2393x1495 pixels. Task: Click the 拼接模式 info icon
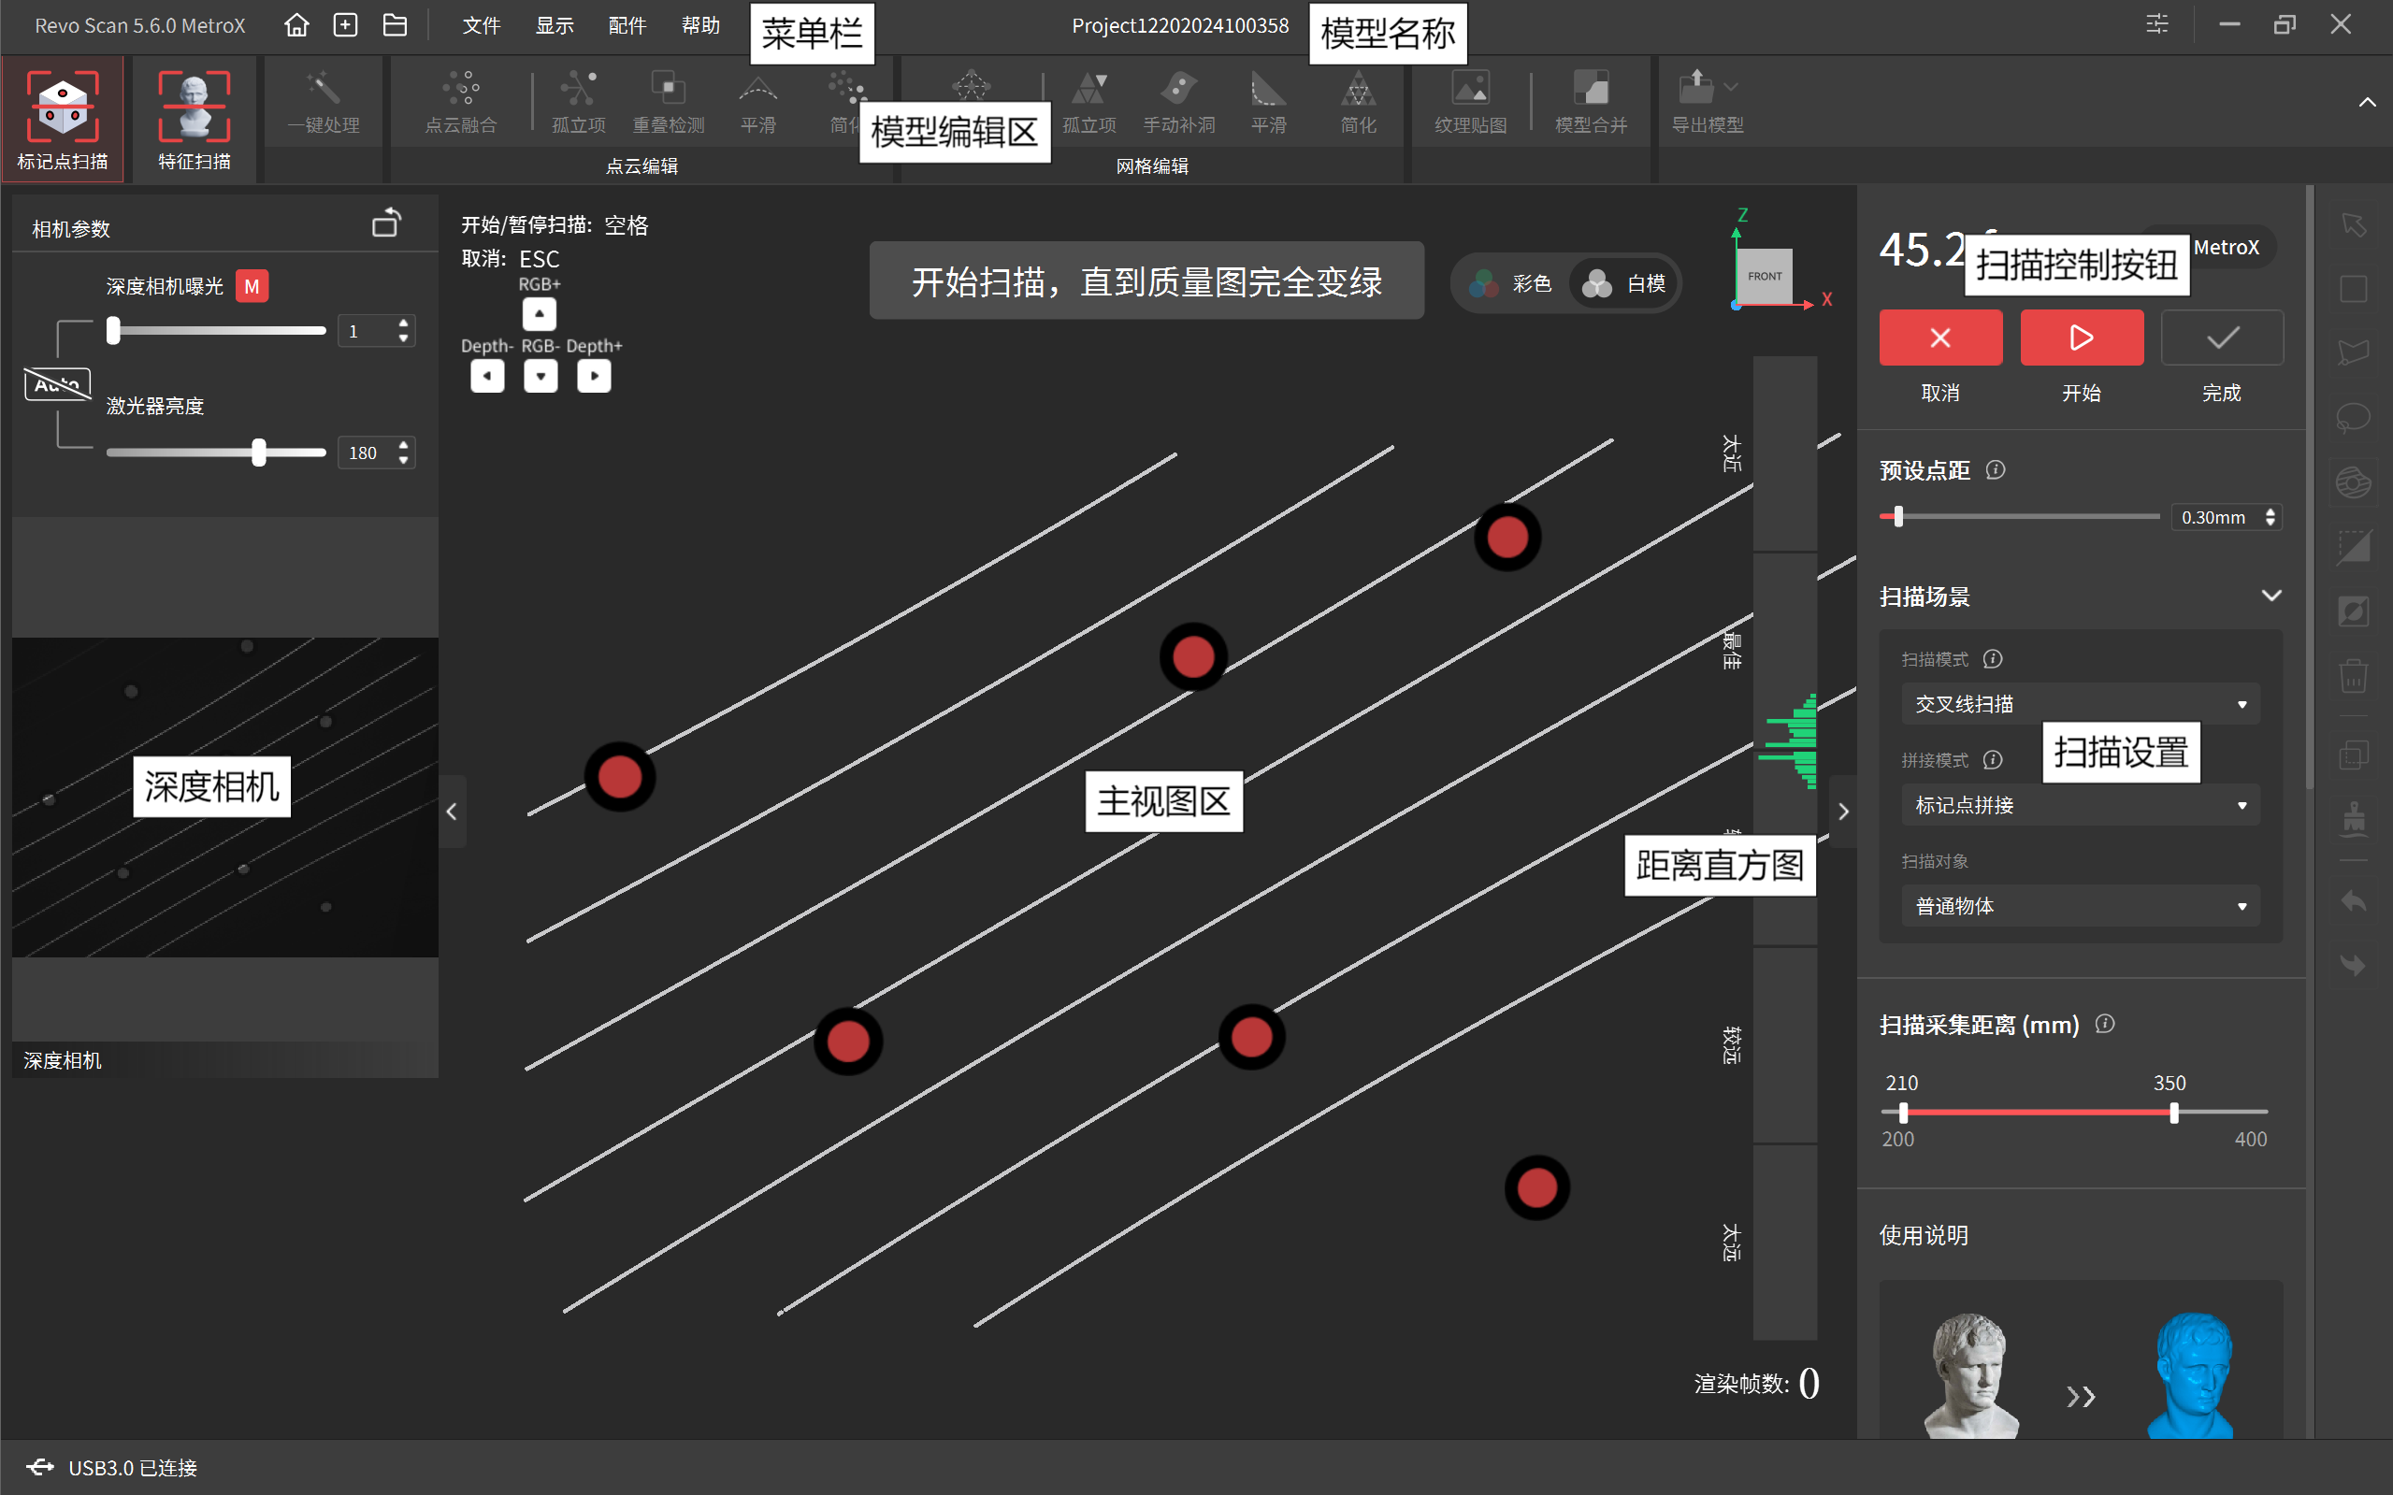1993,759
